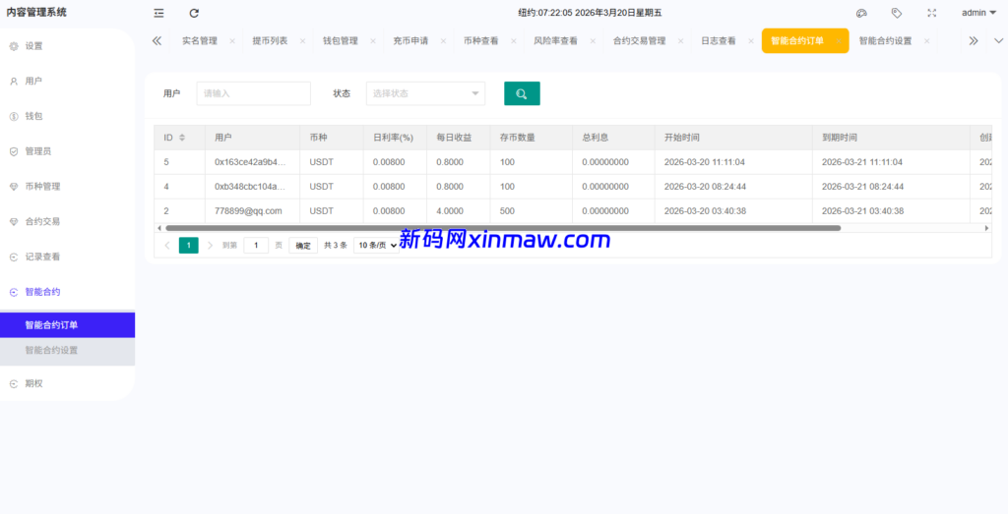The height and width of the screenshot is (514, 1008).
Task: Click the 确定 pagination confirm button
Action: 303,246
